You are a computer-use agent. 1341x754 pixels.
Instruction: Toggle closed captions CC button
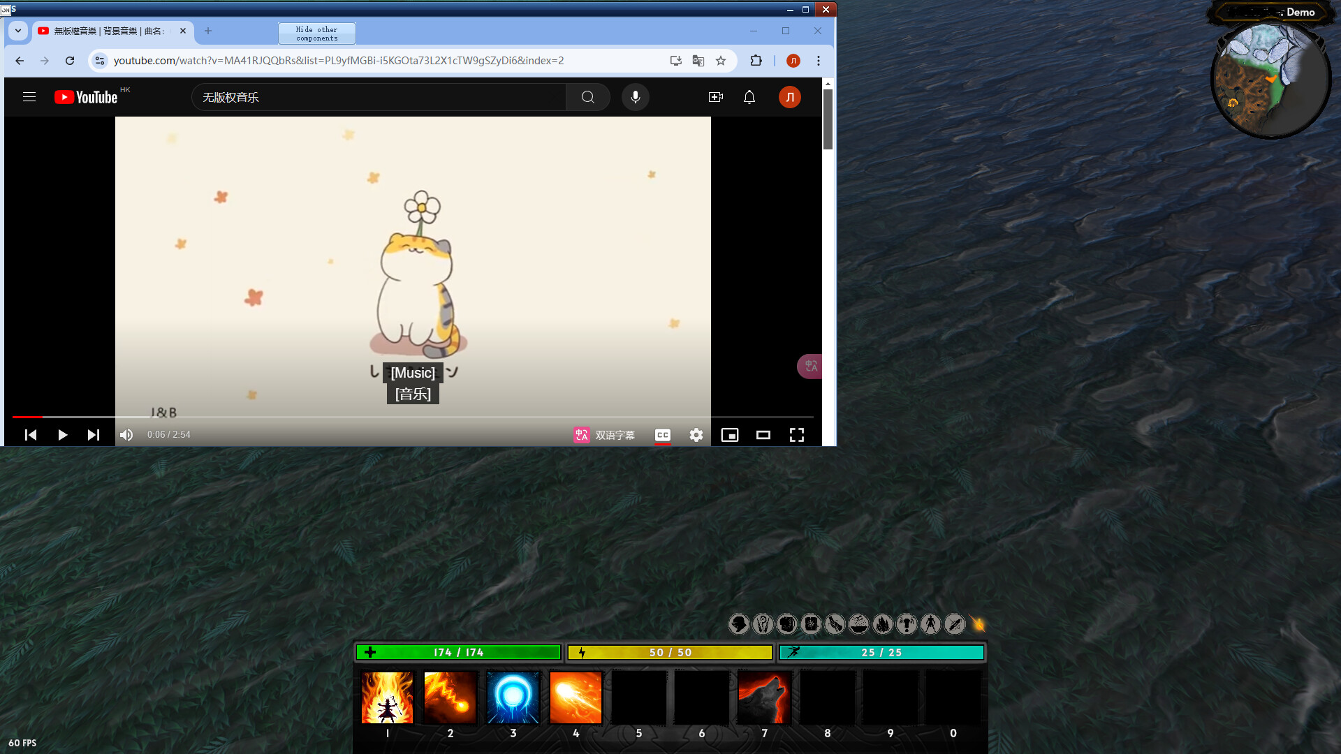point(663,435)
